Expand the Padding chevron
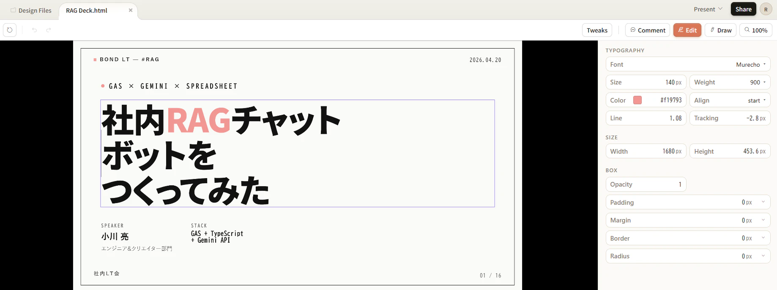The height and width of the screenshot is (290, 777). coord(763,202)
